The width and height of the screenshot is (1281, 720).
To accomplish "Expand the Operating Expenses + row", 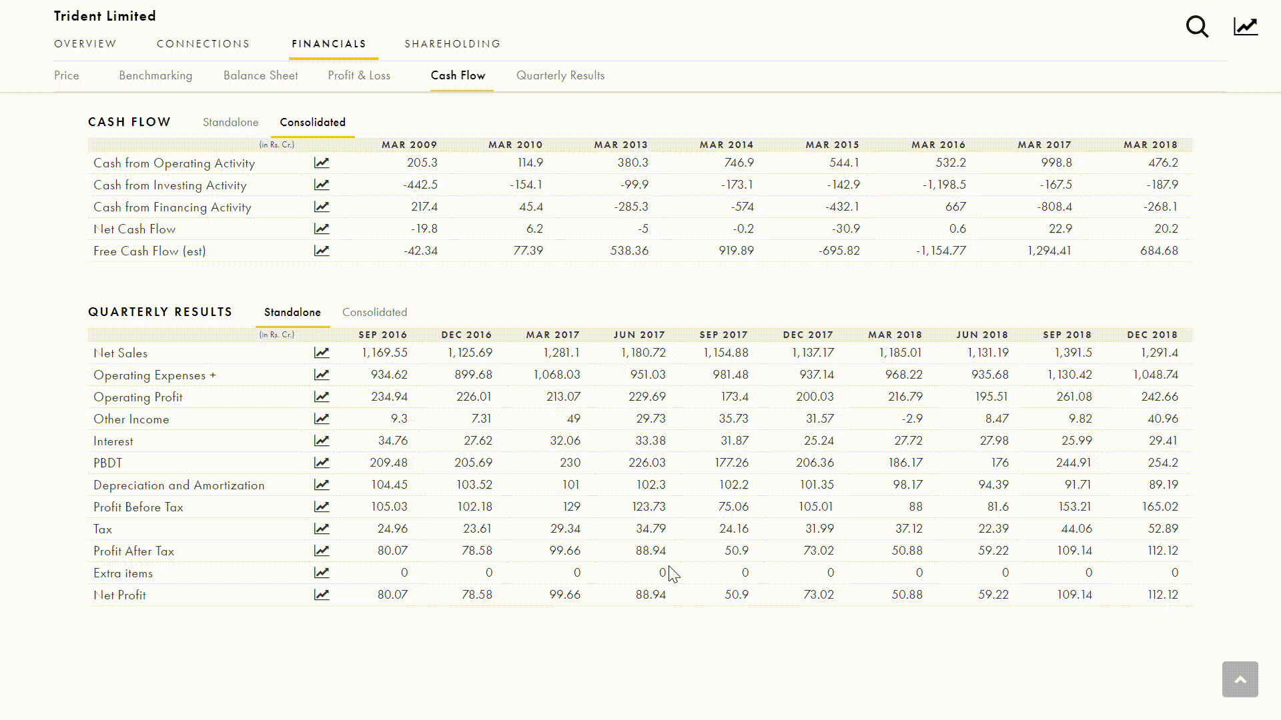I will [x=155, y=375].
